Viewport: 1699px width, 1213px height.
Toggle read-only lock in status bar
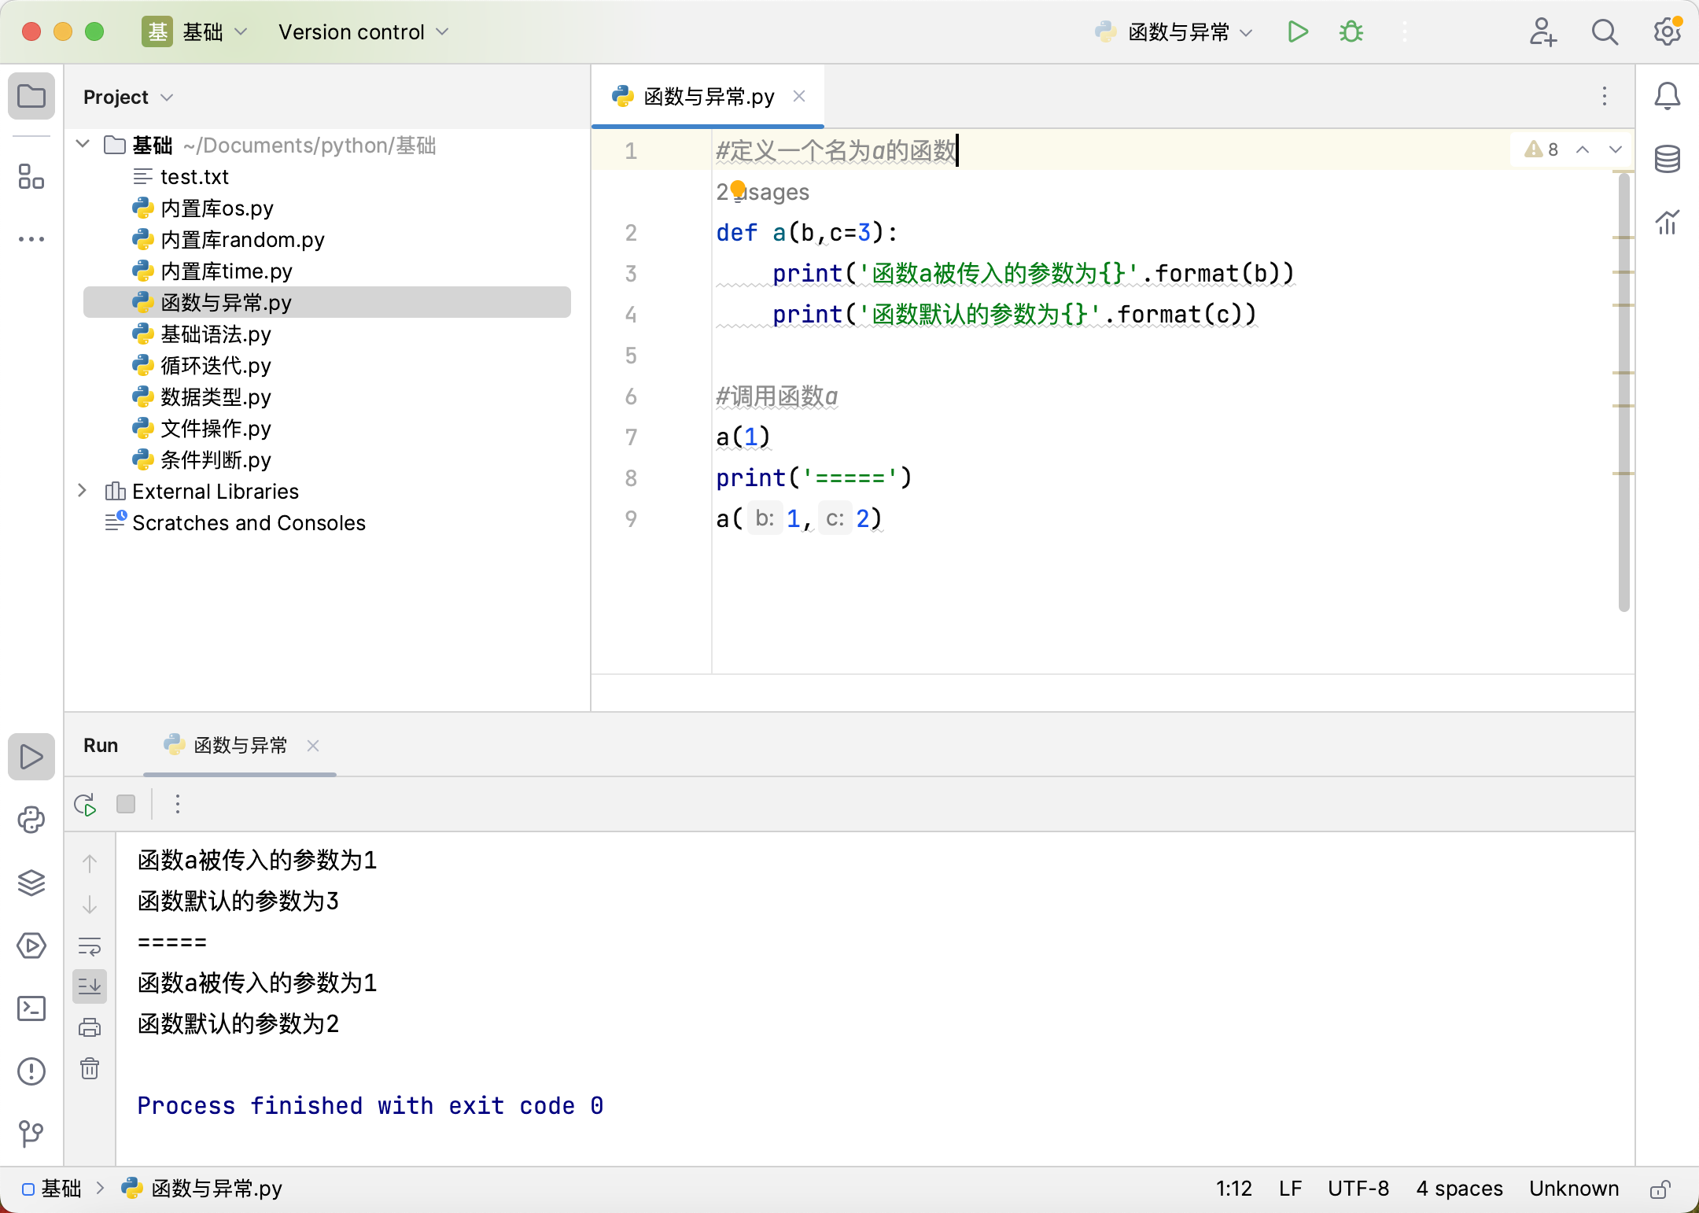1660,1189
